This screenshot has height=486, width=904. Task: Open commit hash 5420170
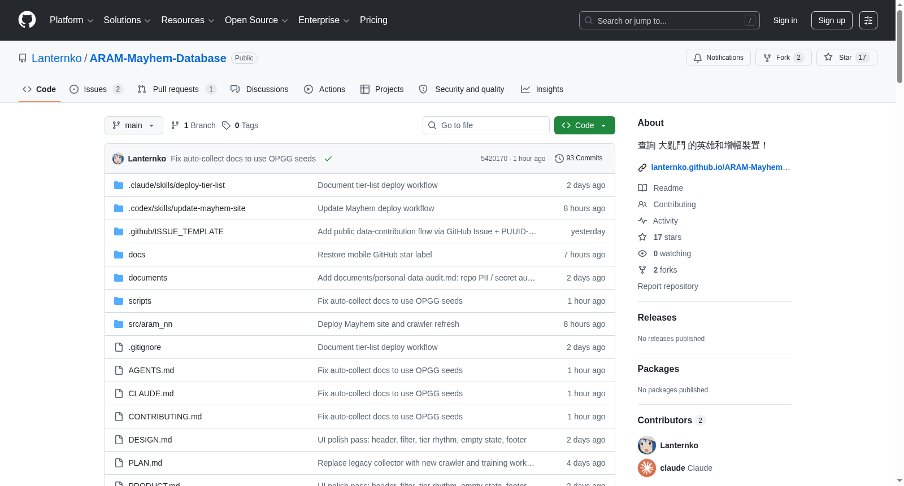pos(494,159)
